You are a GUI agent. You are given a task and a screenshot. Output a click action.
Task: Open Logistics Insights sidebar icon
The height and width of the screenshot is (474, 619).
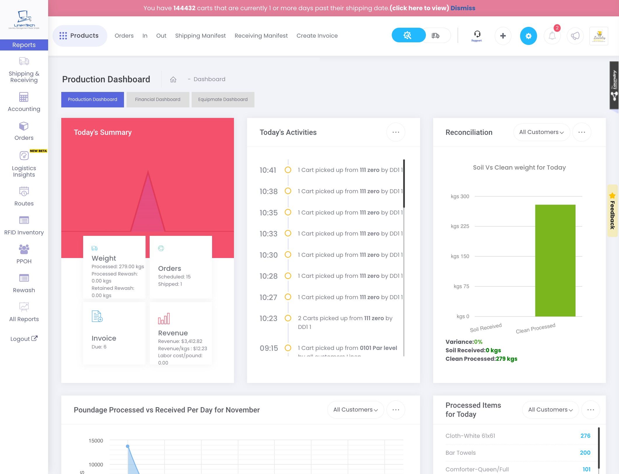click(24, 163)
